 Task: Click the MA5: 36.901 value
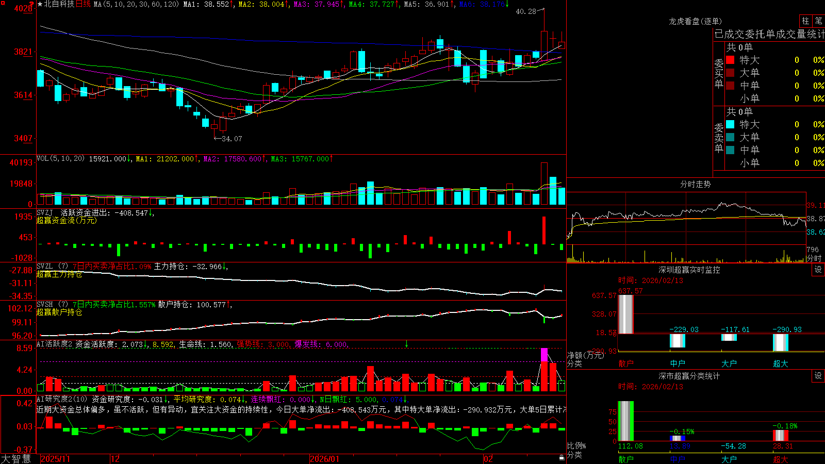[x=427, y=4]
